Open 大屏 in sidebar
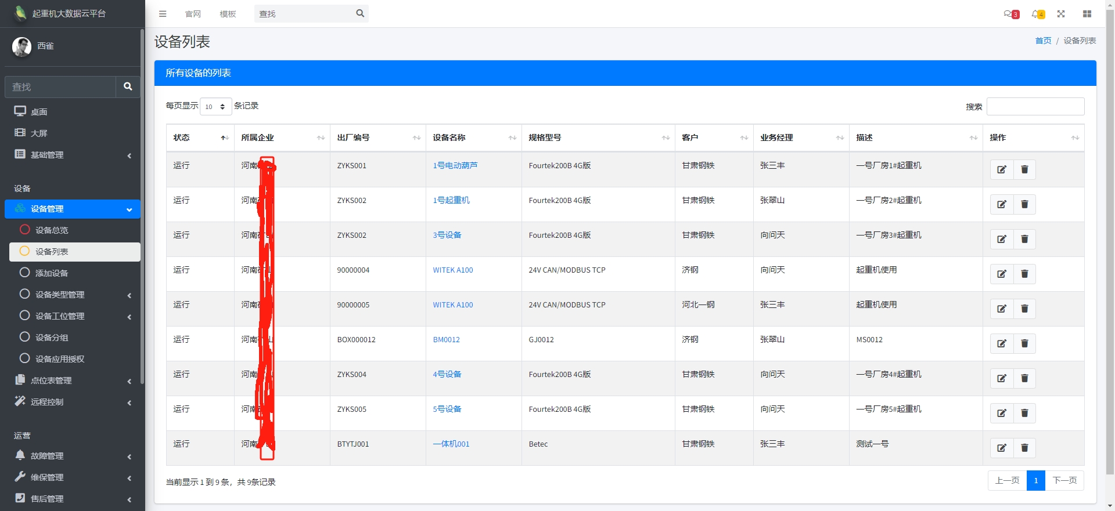Image resolution: width=1115 pixels, height=511 pixels. click(73, 133)
